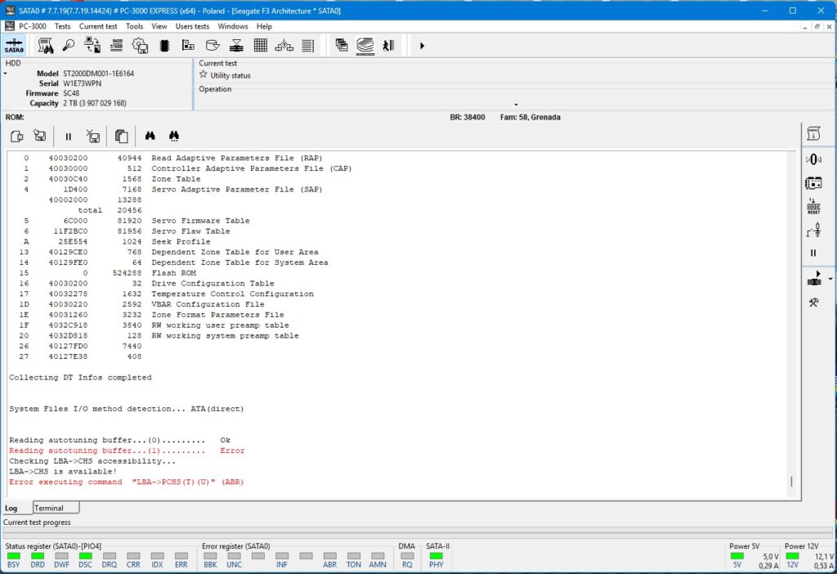The height and width of the screenshot is (574, 837).
Task: Click the stacked disk layers toolbar icon
Action: click(365, 46)
